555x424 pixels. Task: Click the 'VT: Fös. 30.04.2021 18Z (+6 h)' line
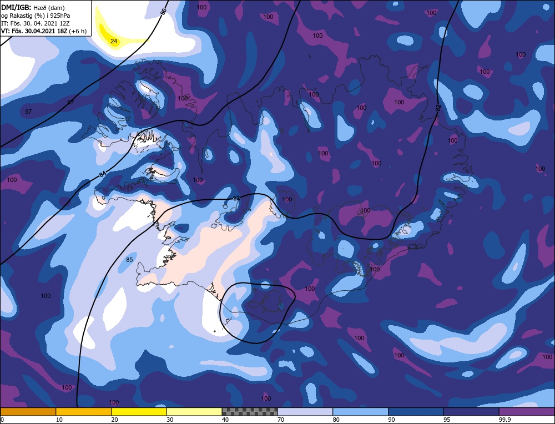coord(44,31)
